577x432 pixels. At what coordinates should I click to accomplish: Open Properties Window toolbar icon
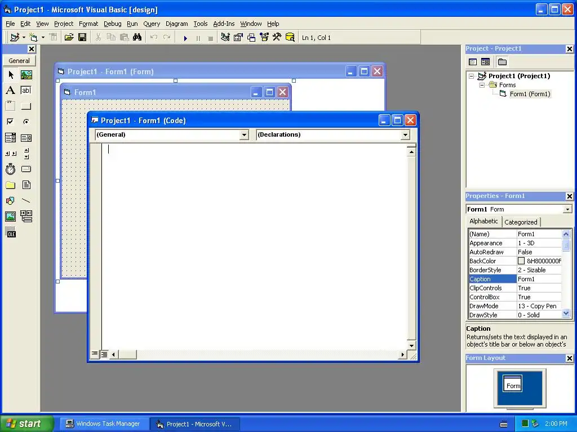(238, 37)
